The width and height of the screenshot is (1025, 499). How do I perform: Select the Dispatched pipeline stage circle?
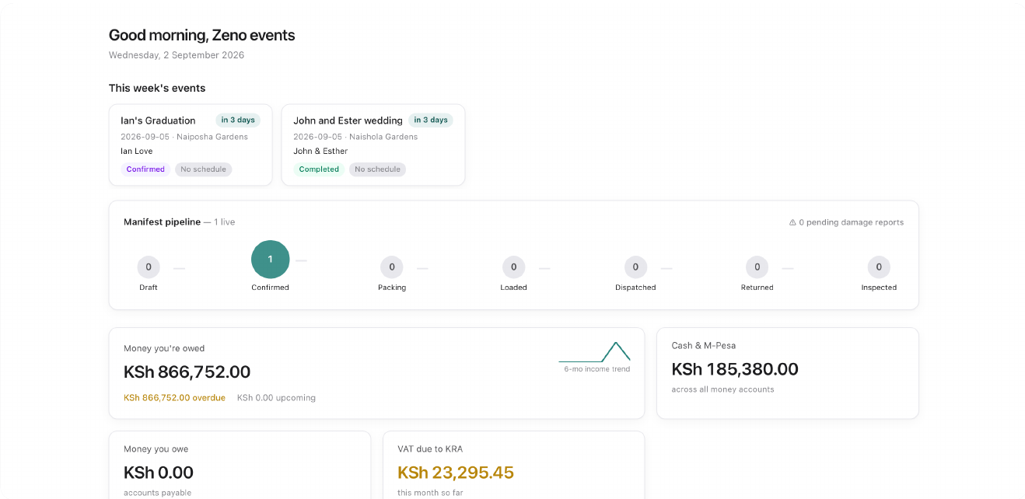635,267
